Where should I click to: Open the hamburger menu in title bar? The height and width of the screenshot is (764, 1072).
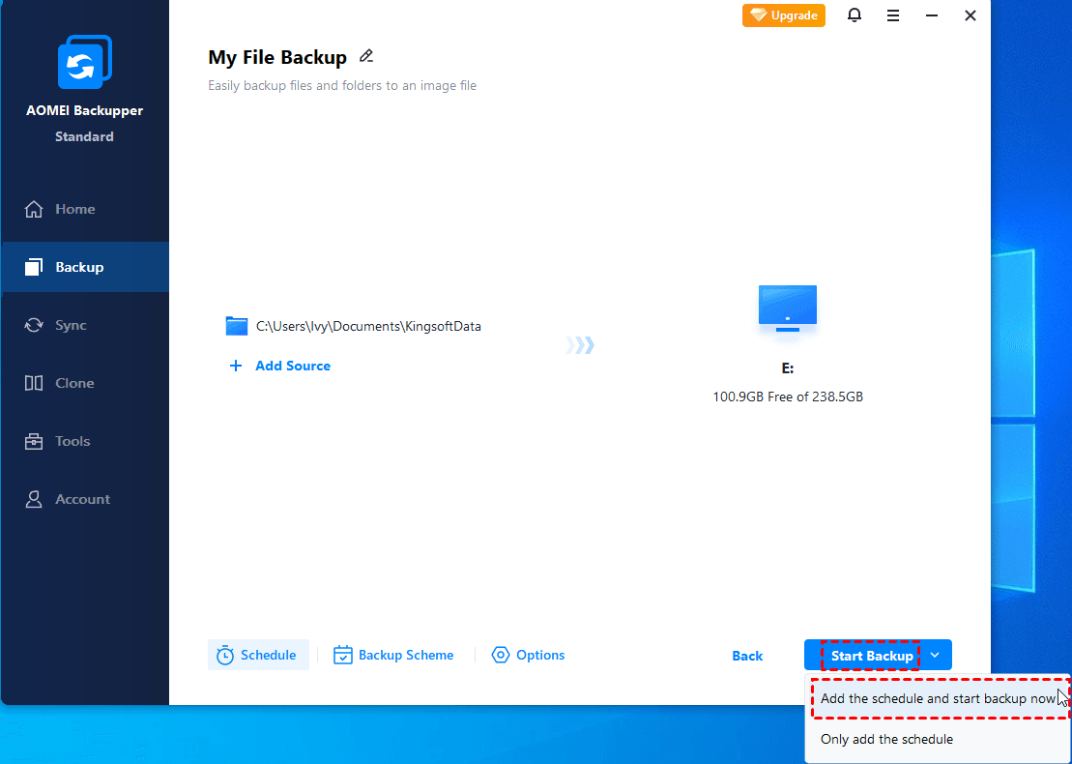point(893,15)
